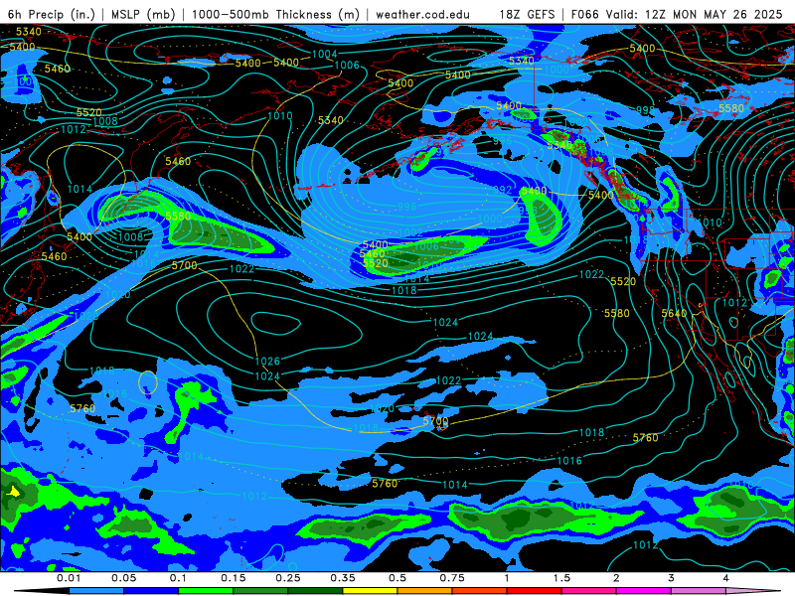The height and width of the screenshot is (596, 795).
Task: Click the '18Z GEFS' model run label
Action: [x=528, y=14]
